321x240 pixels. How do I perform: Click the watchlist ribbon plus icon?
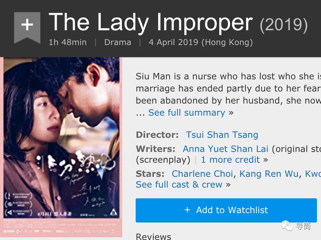point(27,25)
